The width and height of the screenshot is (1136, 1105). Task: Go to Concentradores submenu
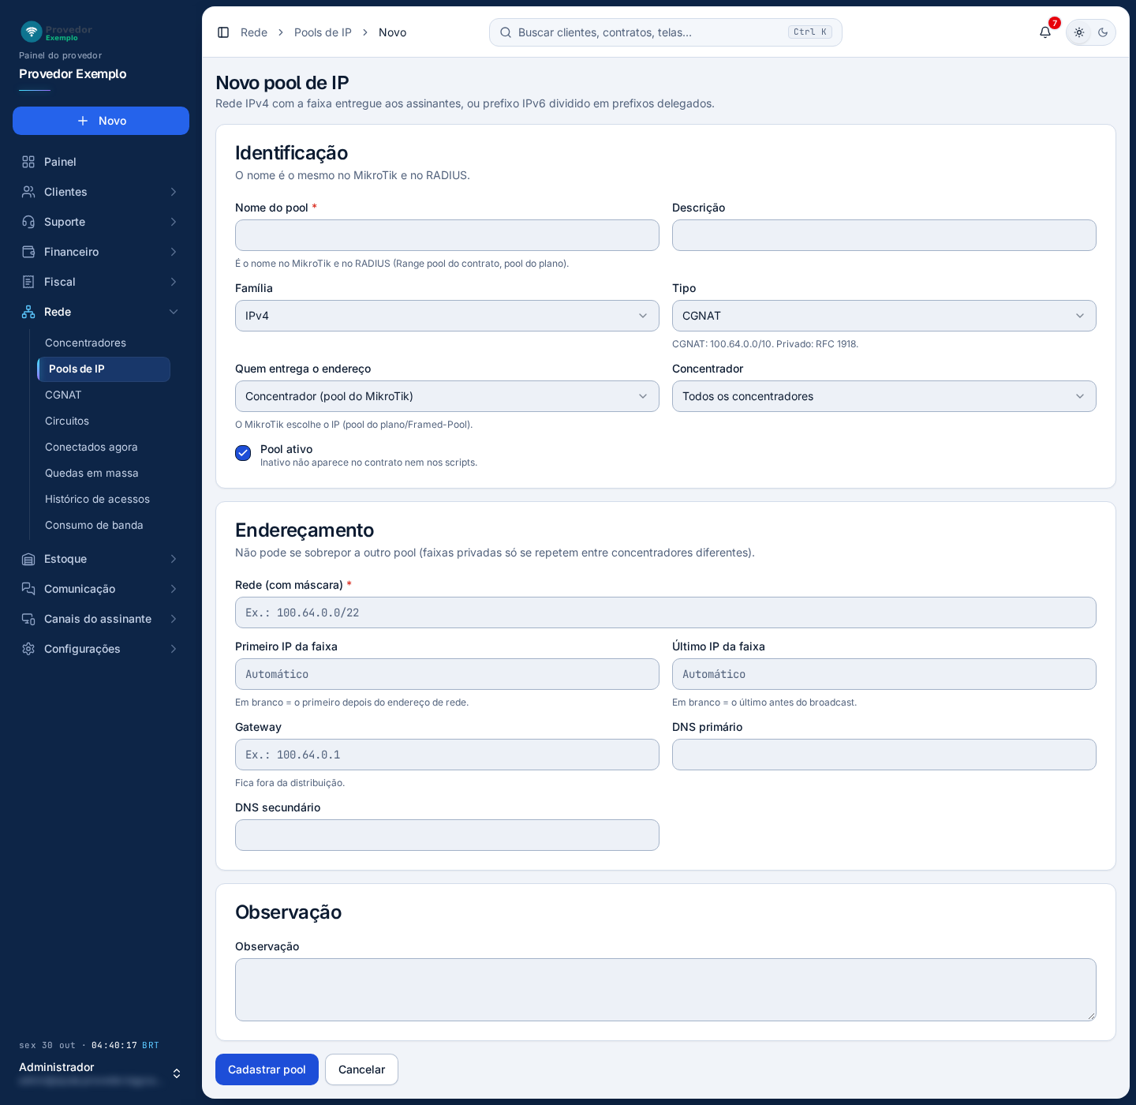(85, 343)
